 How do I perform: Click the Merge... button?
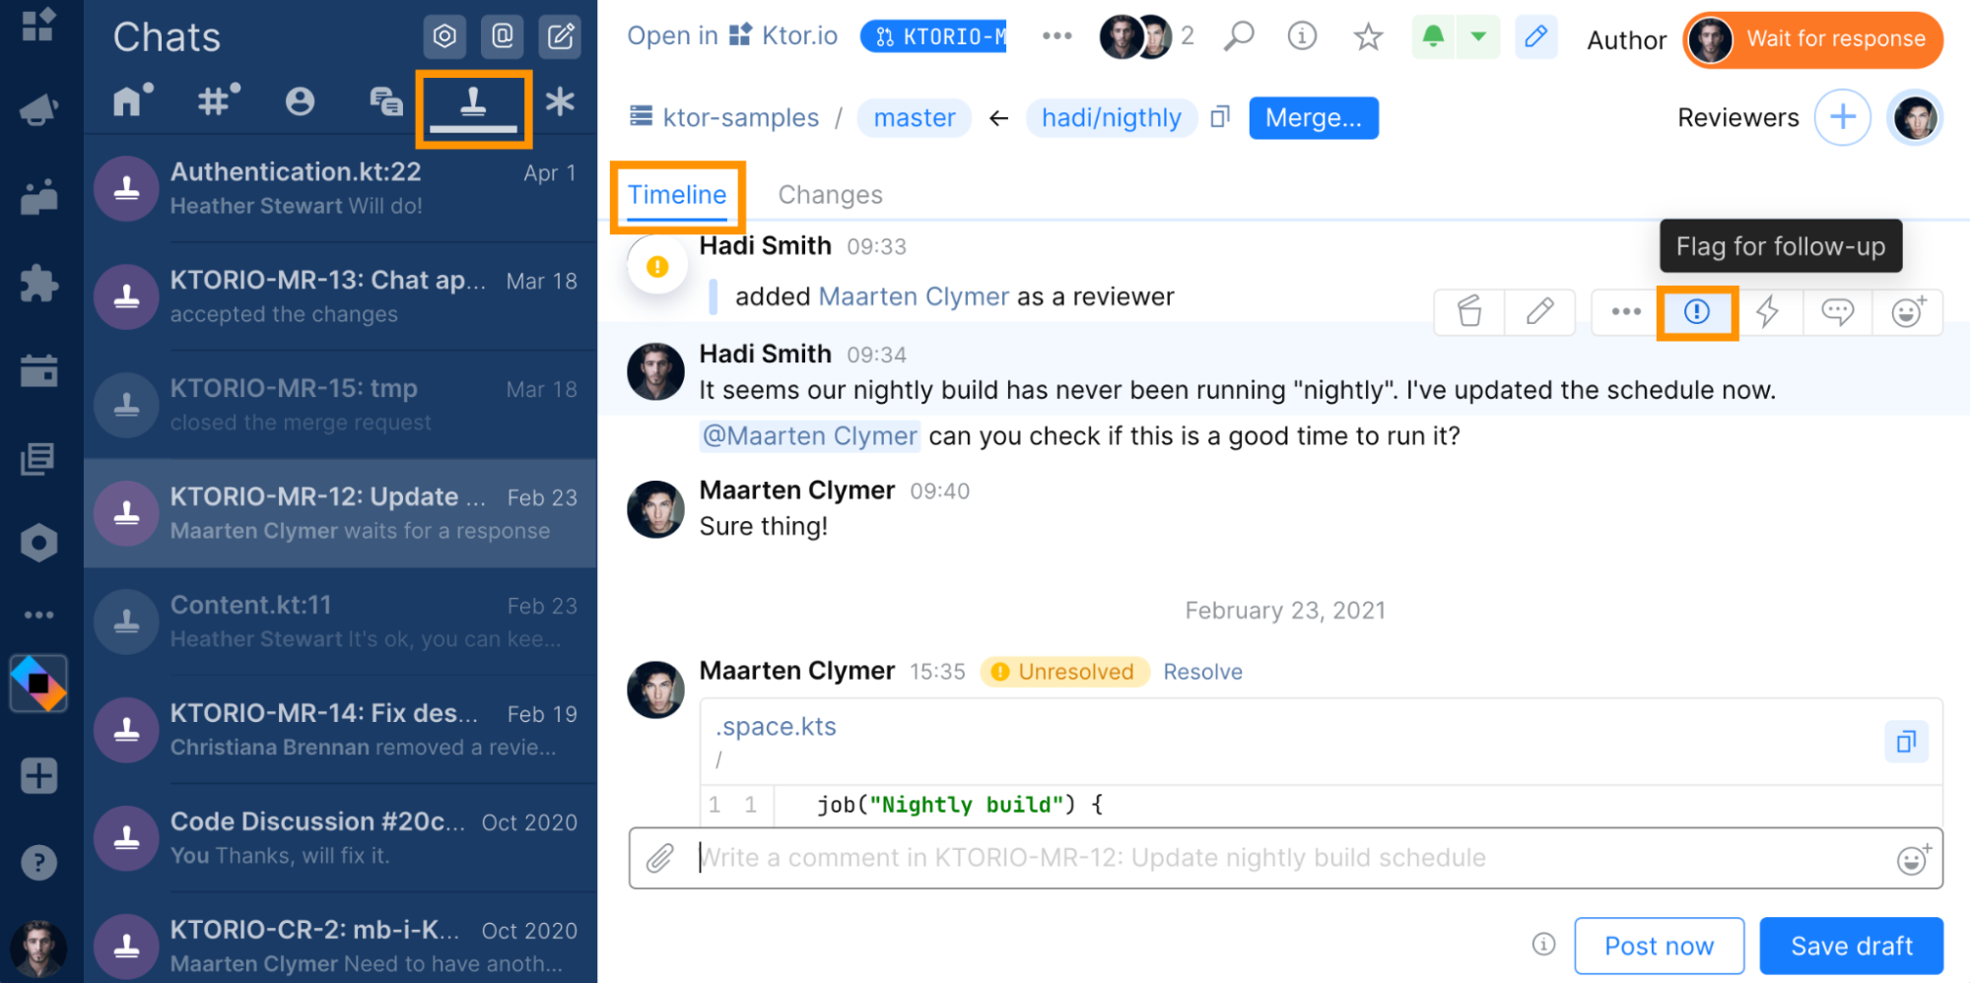click(x=1314, y=117)
